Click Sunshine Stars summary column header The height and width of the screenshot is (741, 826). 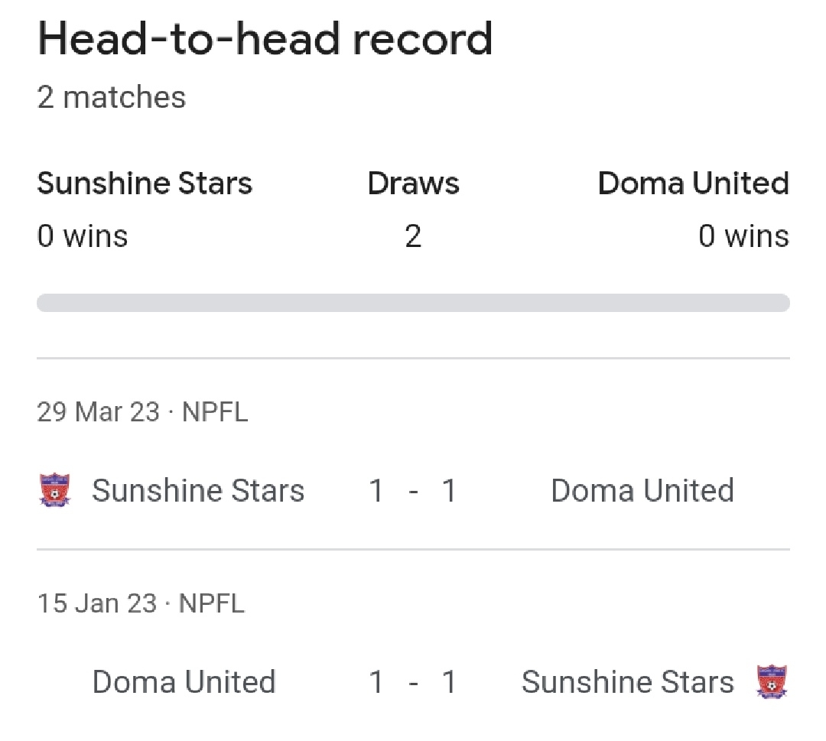tap(145, 184)
